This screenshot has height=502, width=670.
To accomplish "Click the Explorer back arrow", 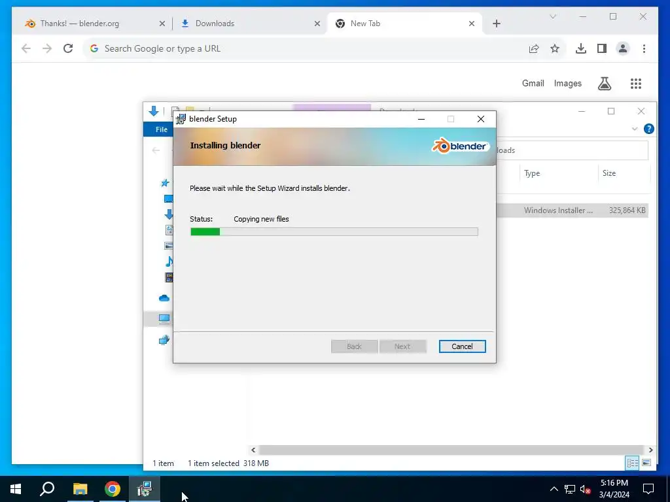I will pos(156,150).
